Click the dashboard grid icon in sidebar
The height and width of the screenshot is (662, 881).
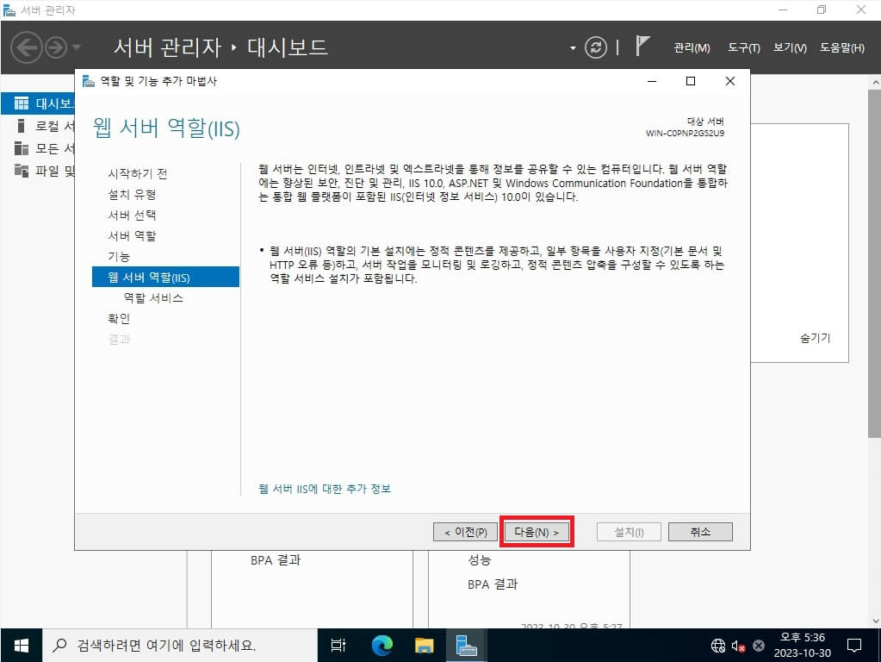click(22, 103)
